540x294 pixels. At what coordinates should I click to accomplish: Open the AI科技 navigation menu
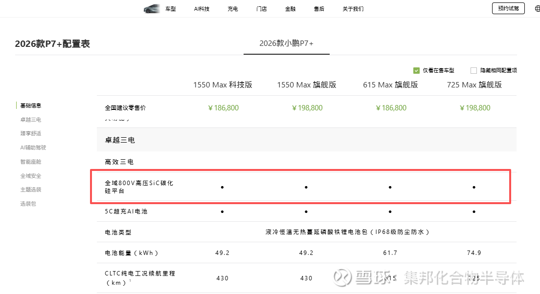[202, 9]
